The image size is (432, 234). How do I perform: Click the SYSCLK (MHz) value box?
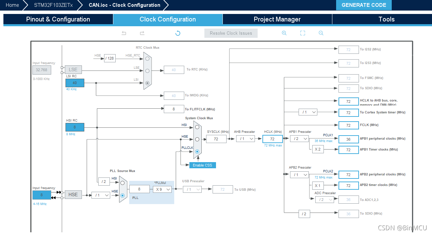pos(216,139)
